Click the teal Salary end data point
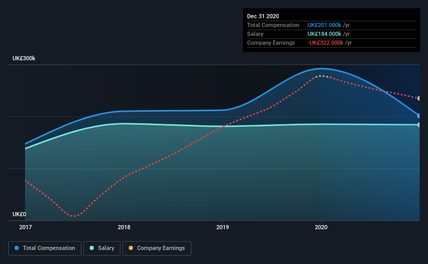428x264 pixels. coord(419,125)
